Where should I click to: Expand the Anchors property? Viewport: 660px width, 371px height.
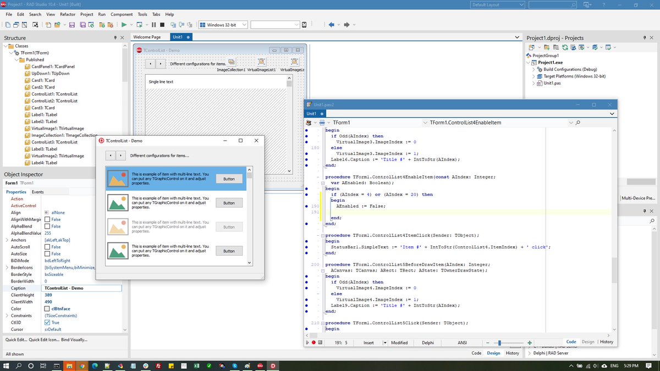[7, 240]
